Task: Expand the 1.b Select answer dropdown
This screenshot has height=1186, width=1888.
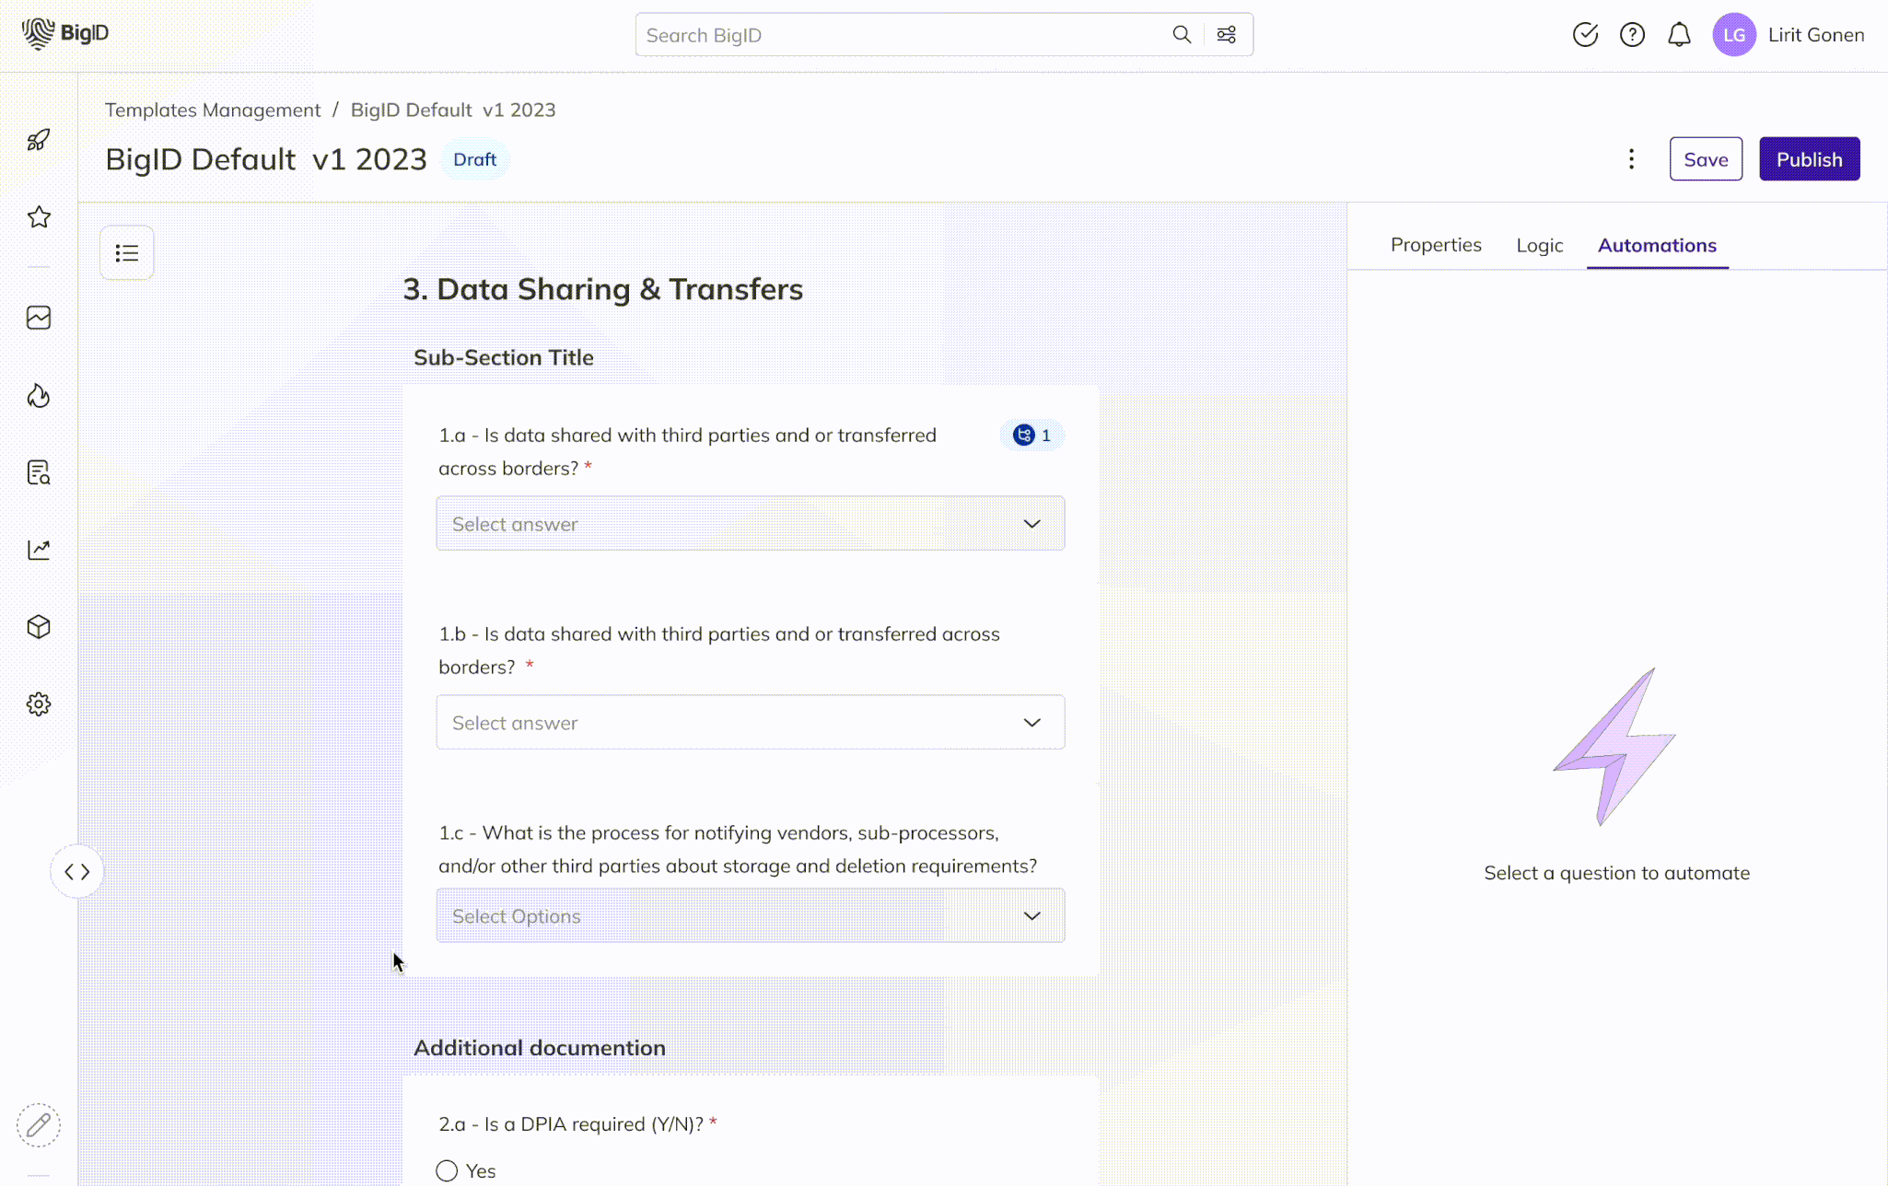Action: pyautogui.click(x=750, y=723)
